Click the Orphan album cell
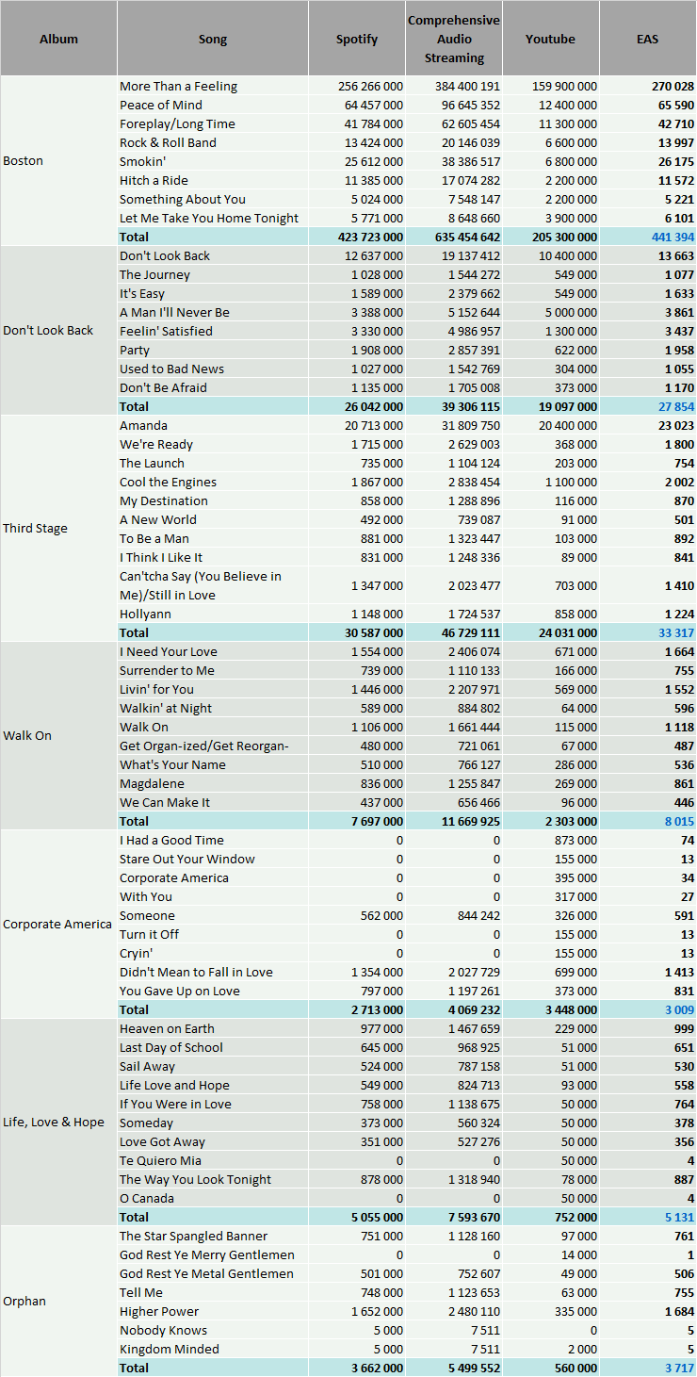This screenshot has height=1377, width=697. [58, 1302]
